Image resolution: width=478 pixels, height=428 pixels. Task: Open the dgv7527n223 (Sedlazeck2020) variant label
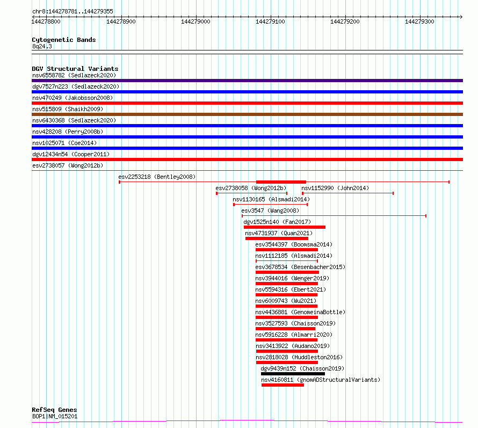(x=76, y=86)
